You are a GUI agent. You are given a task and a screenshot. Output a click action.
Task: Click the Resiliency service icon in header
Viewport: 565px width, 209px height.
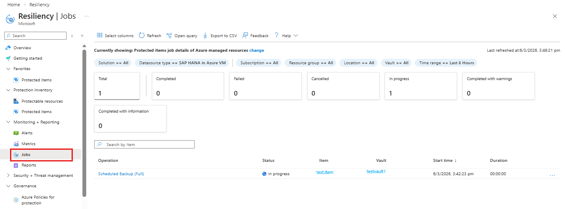click(10, 19)
